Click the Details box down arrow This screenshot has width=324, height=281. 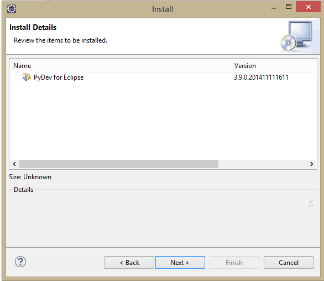click(311, 205)
